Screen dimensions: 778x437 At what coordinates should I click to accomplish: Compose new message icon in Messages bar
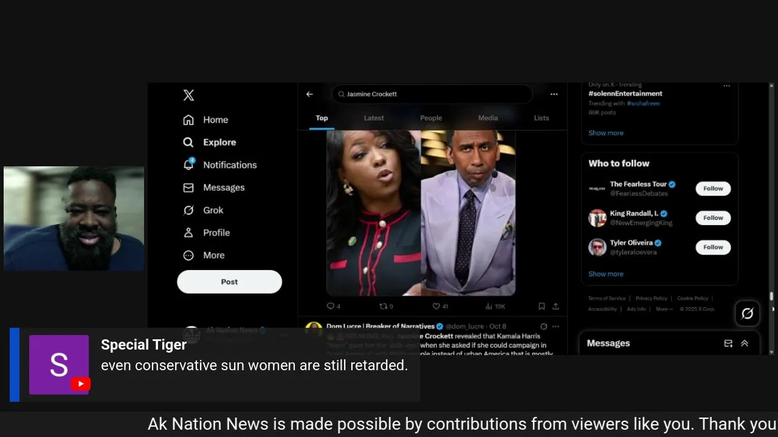click(728, 344)
